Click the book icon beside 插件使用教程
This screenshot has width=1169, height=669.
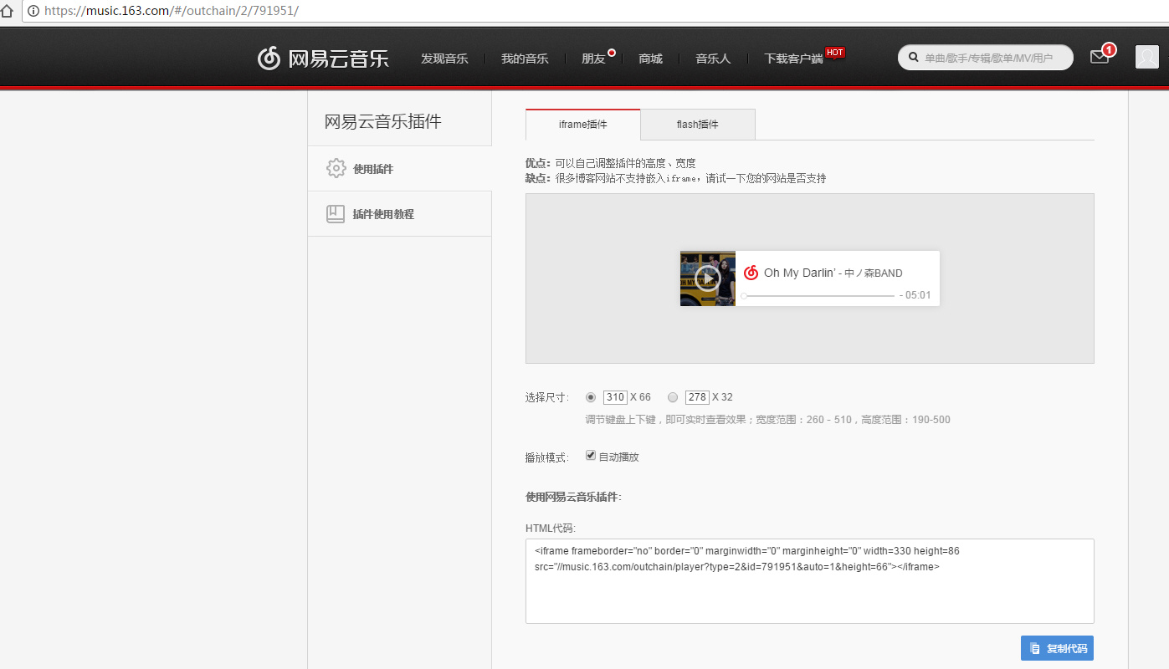coord(336,214)
